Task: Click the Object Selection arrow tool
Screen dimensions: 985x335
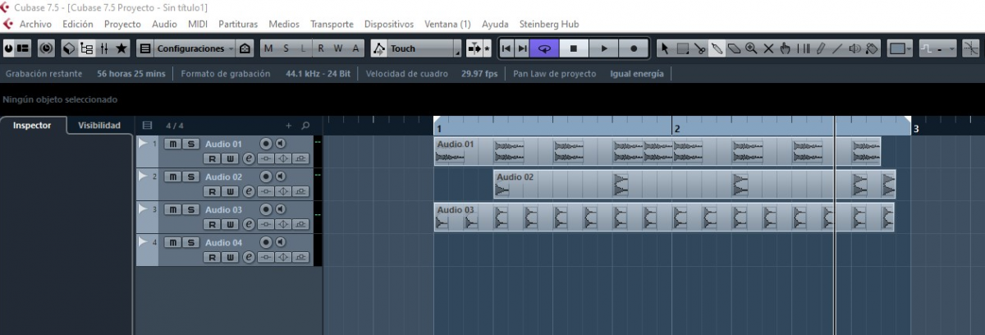Action: [665, 48]
